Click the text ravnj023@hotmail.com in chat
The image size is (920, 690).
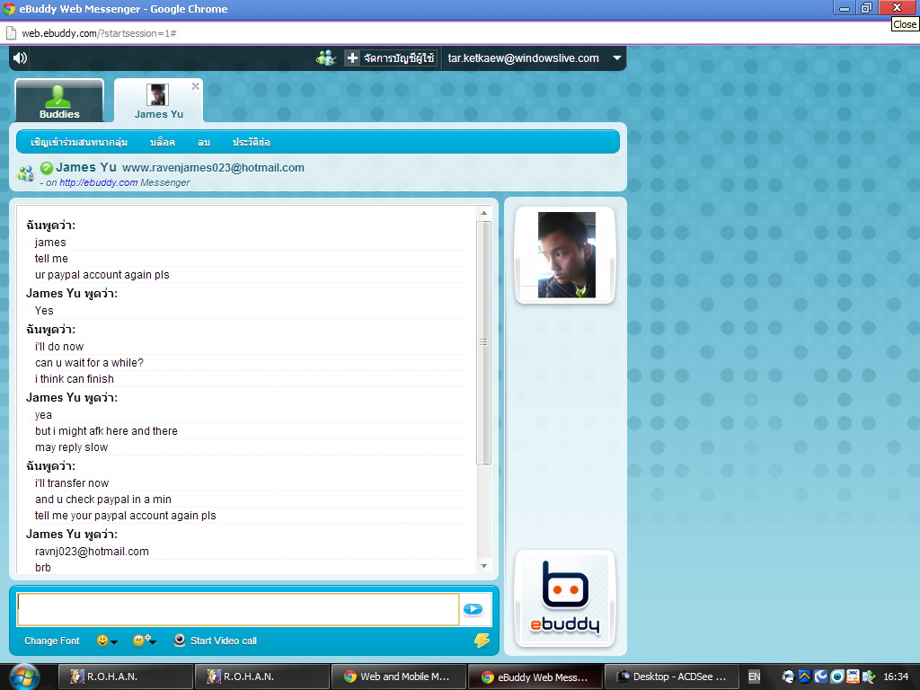coord(92,552)
